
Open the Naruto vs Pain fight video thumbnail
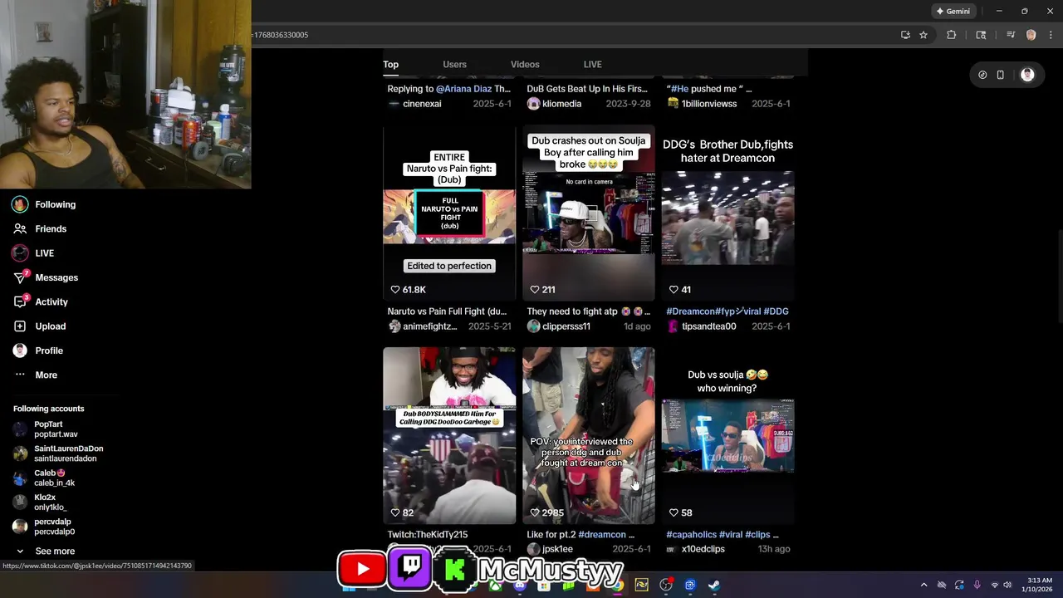[x=449, y=213]
